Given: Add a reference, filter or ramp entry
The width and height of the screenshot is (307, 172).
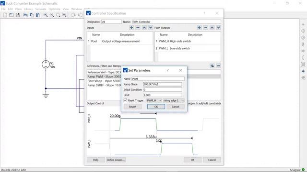Looking at the screenshot, I should [x=212, y=66].
